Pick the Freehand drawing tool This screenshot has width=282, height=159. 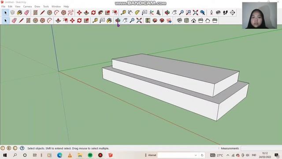click(70, 13)
